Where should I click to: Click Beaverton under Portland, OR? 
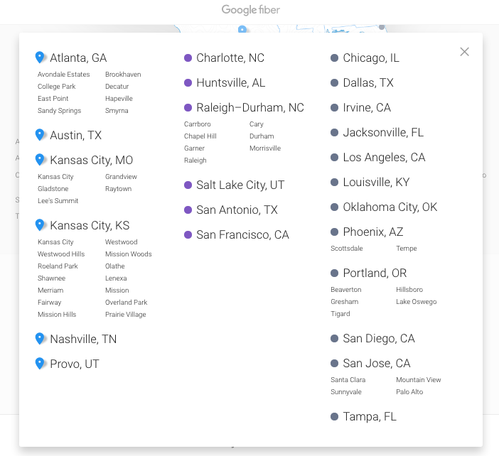[346, 290]
